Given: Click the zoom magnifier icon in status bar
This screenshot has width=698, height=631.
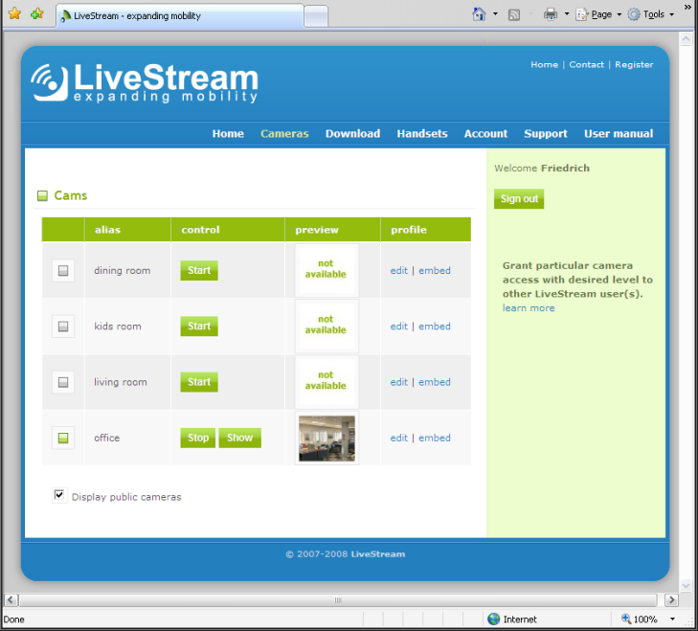Looking at the screenshot, I should point(626,619).
